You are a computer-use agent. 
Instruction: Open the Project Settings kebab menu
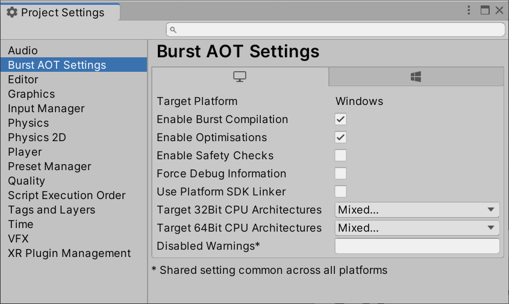click(x=469, y=10)
